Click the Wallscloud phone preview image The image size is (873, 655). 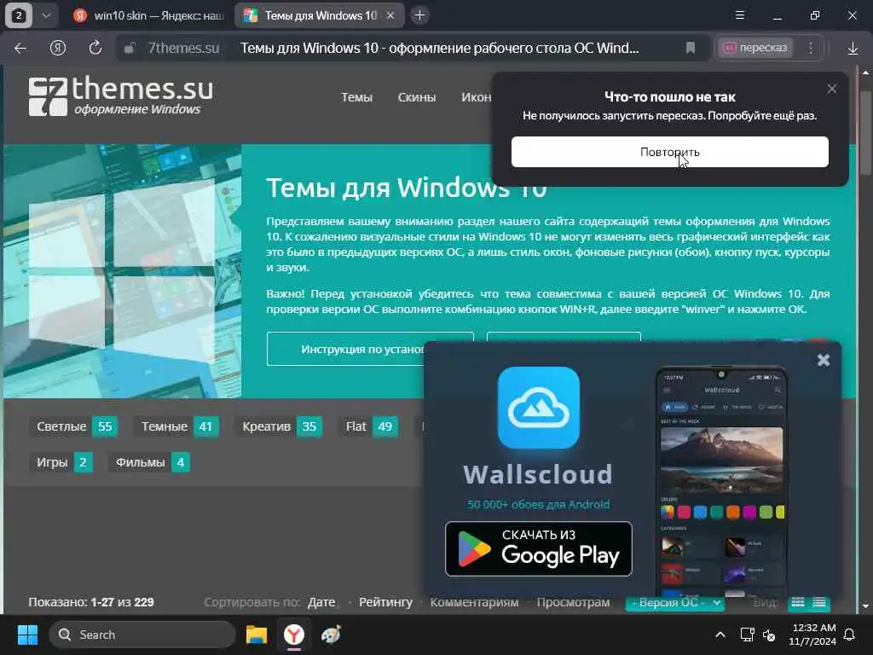click(722, 480)
